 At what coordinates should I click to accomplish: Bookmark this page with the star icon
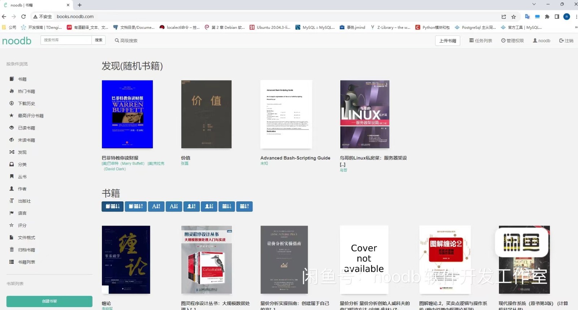[x=514, y=17]
